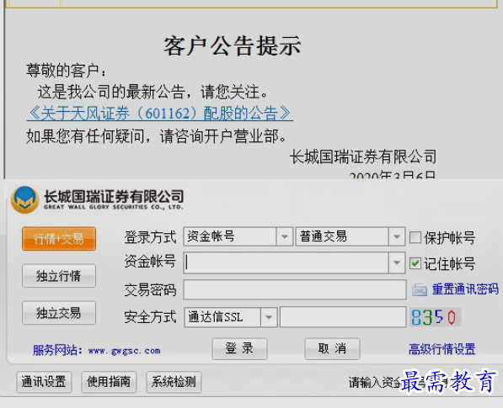The height and width of the screenshot is (408, 503).
Task: Refresh the 8350 verification code image
Action: [435, 317]
